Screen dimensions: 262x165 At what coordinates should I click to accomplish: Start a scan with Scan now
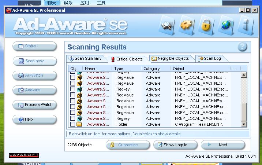click(x=35, y=61)
